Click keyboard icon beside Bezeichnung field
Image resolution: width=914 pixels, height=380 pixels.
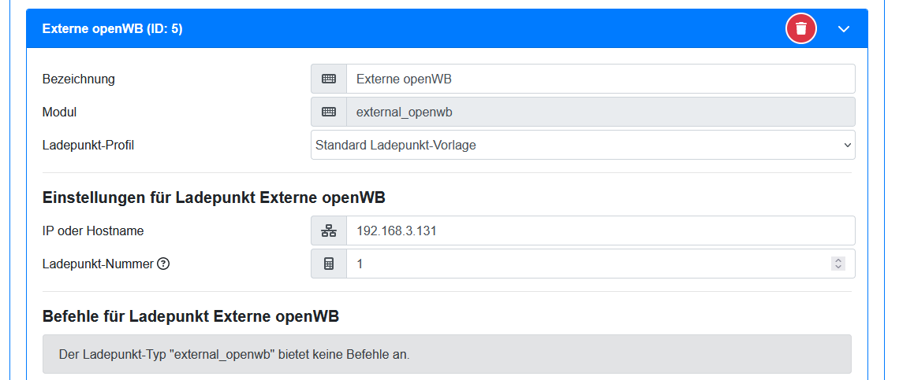click(x=329, y=79)
